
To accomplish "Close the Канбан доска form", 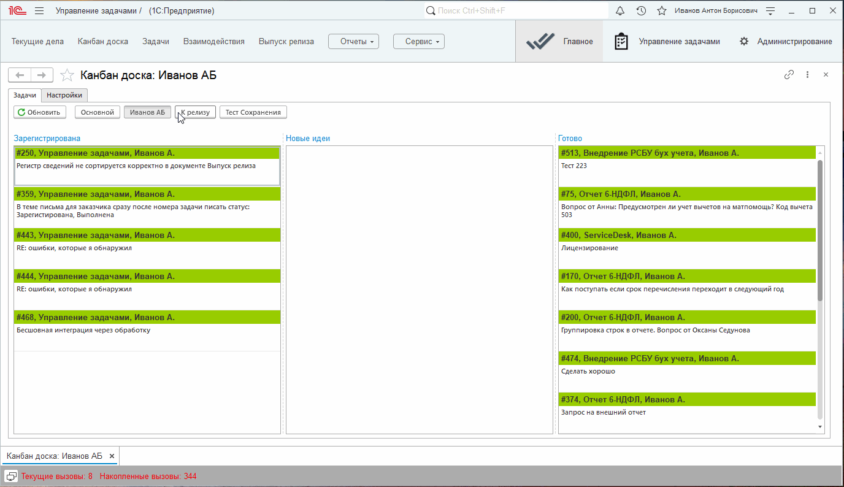I will pyautogui.click(x=826, y=75).
